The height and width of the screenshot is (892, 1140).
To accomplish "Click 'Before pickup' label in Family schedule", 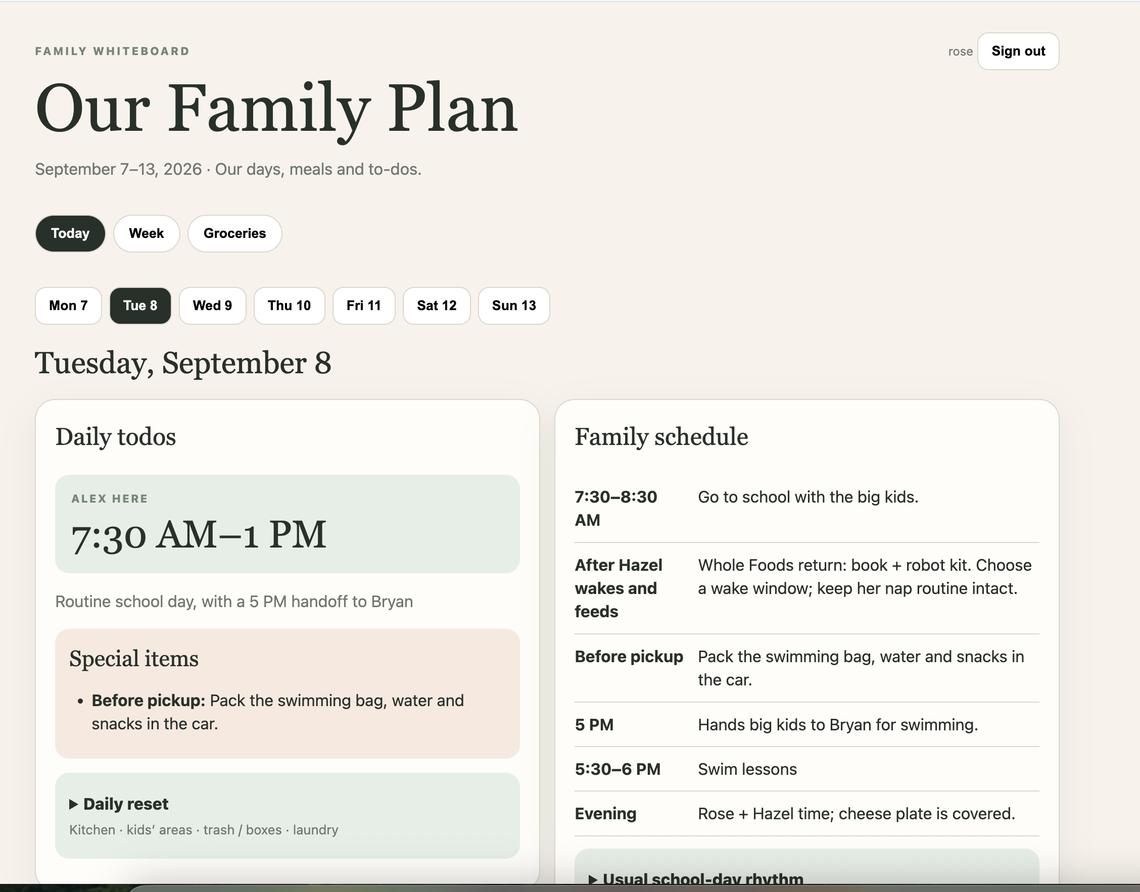I will click(629, 657).
